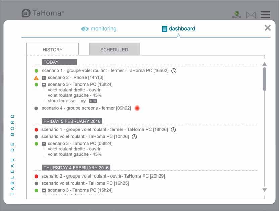Collapse scenario 3 - Tahoma PC [15h24]
279x211 pixels.
44,190
